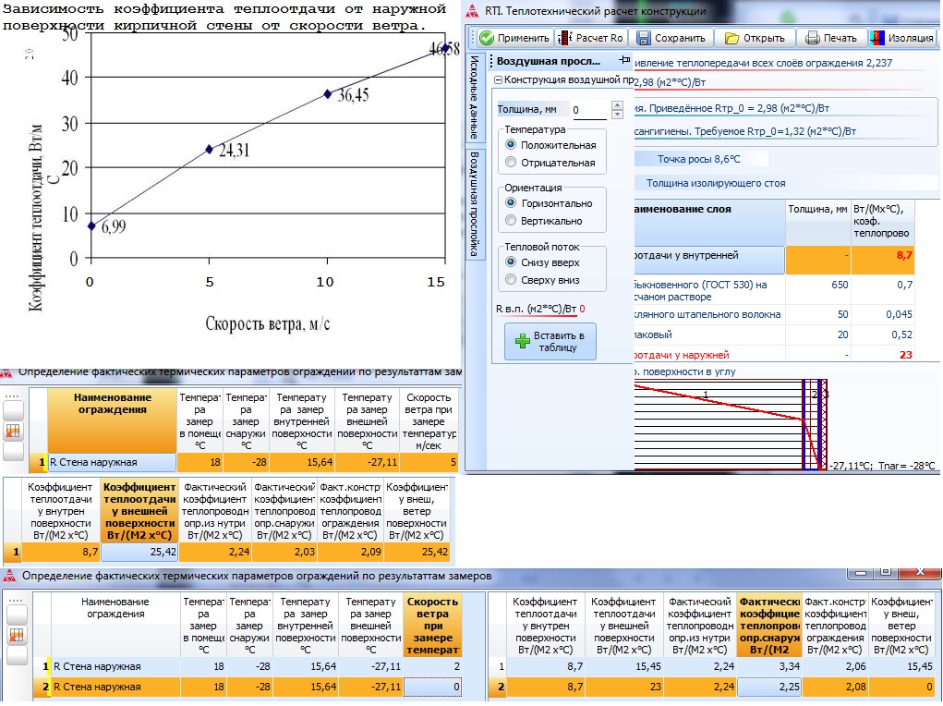The image size is (943, 706).
Task: Pin the Воздушная прослойка panel
Action: (624, 60)
